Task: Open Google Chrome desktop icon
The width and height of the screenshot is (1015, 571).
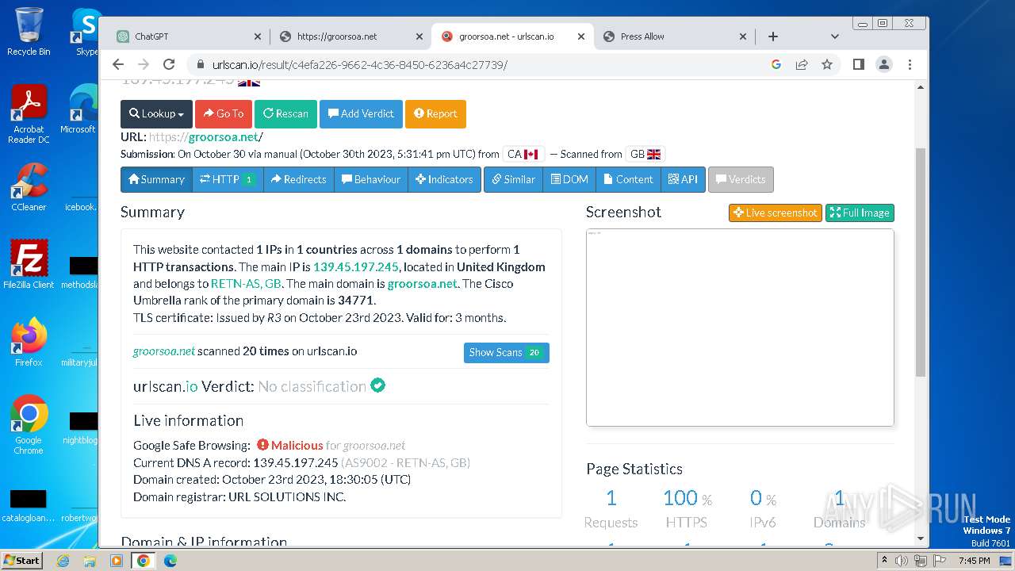Action: click(x=29, y=425)
